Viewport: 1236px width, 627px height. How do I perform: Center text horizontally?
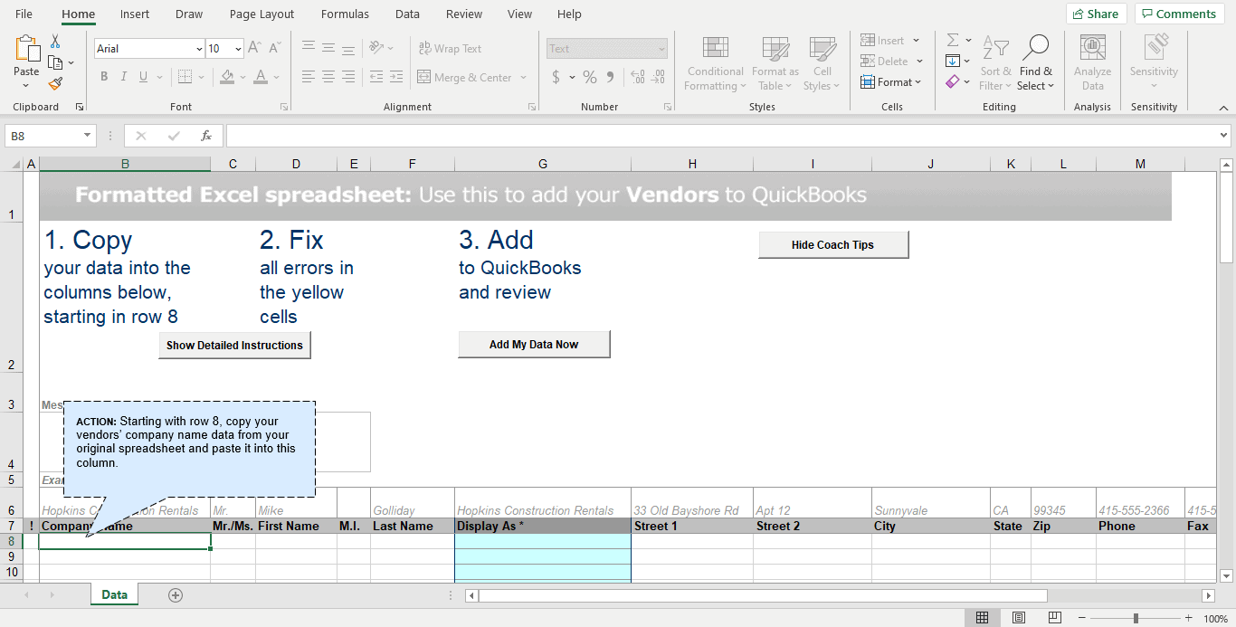tap(328, 77)
